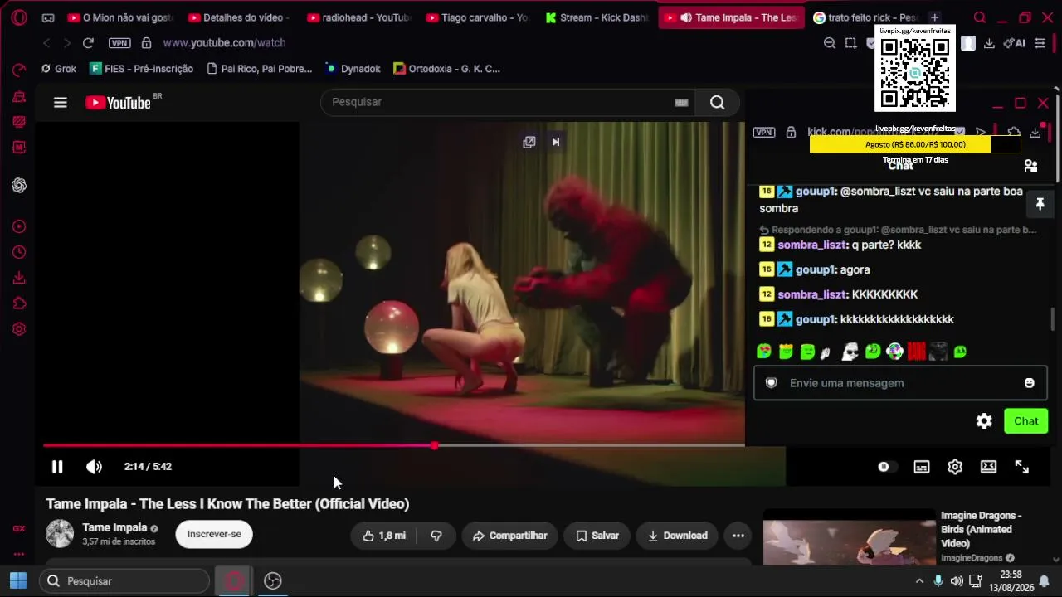Open the taskbar volume speaker icon
1062x597 pixels.
coord(957,581)
